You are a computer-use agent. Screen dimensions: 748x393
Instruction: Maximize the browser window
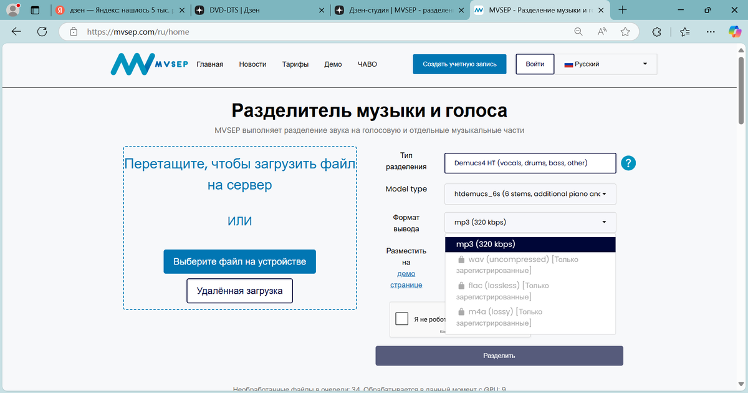(x=707, y=10)
